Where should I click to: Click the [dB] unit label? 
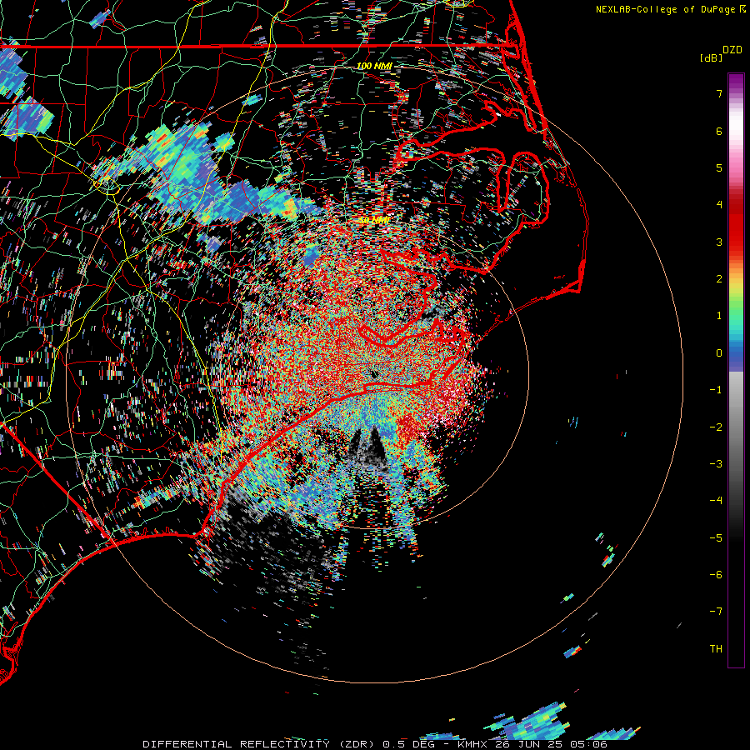[x=711, y=57]
